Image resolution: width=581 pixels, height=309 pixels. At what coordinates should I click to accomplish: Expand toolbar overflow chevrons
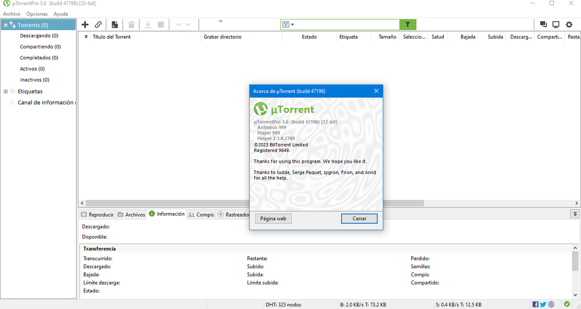(x=221, y=21)
